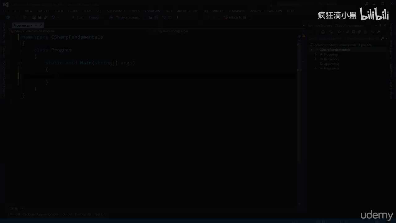Click Attach To IIS toolbar button
Image resolution: width=396 pixels, height=223 pixels.
click(x=235, y=18)
